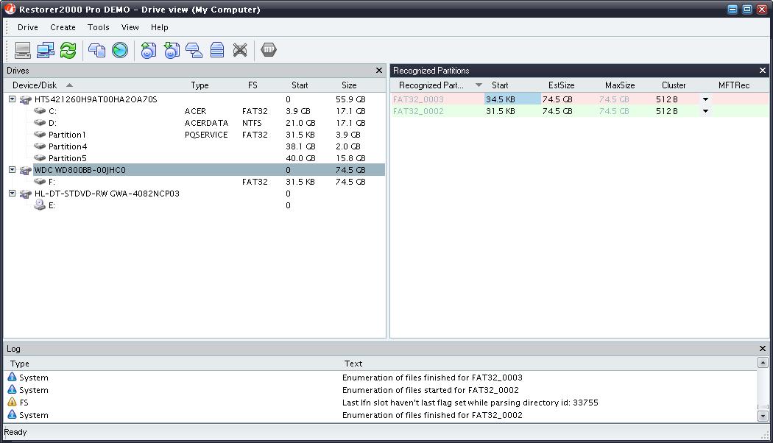Image resolution: width=773 pixels, height=443 pixels.
Task: Click log text about lfn slot directory id
Action: click(x=470, y=403)
